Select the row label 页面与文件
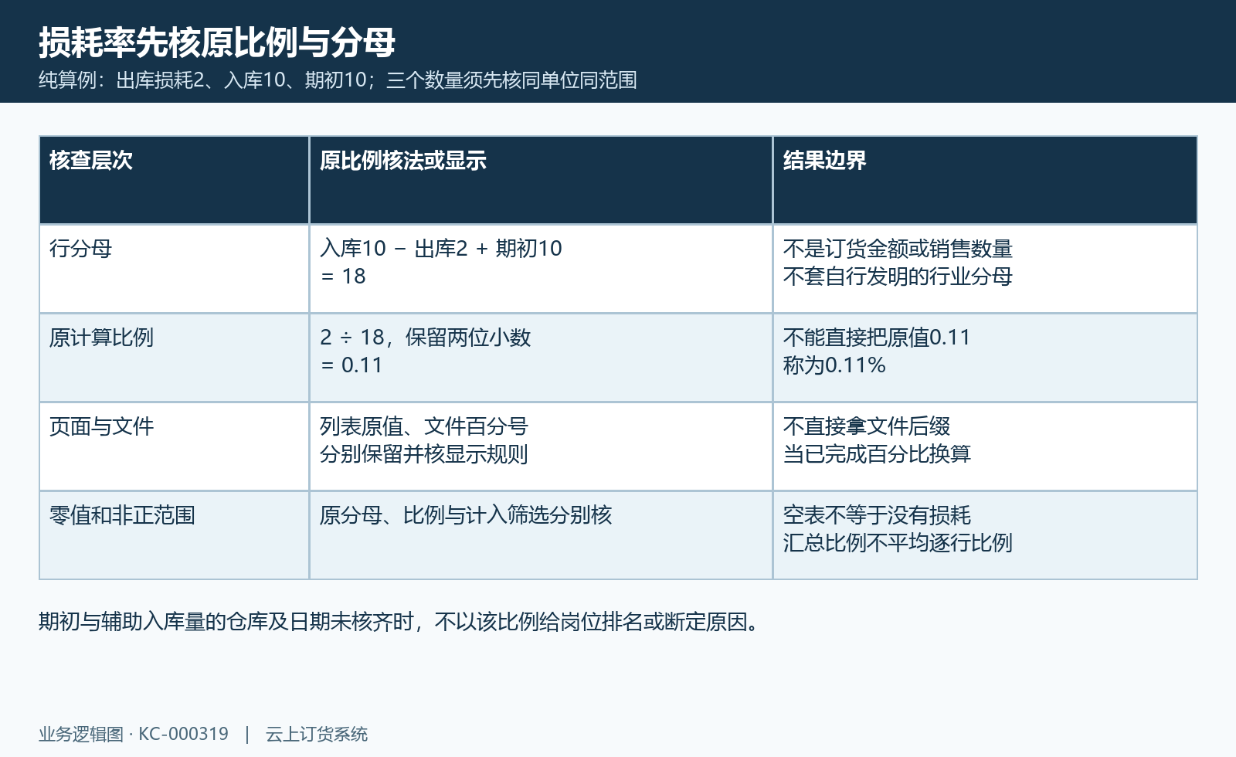This screenshot has height=757, width=1236. (x=175, y=446)
